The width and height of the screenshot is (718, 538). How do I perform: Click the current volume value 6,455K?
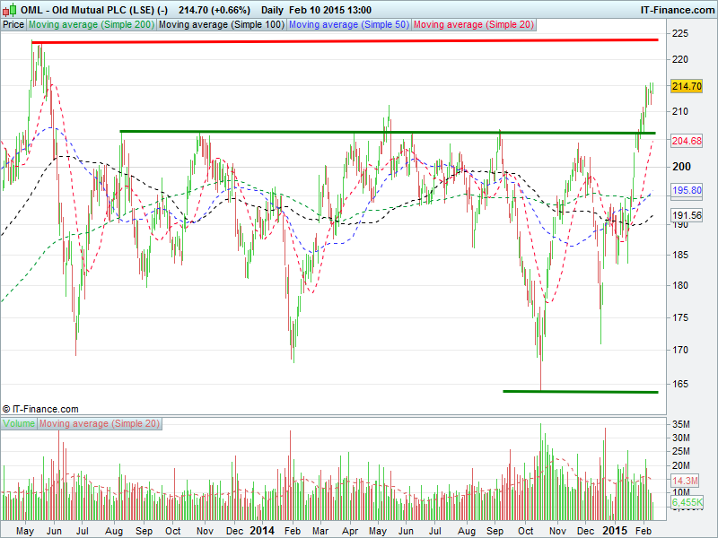pos(687,502)
